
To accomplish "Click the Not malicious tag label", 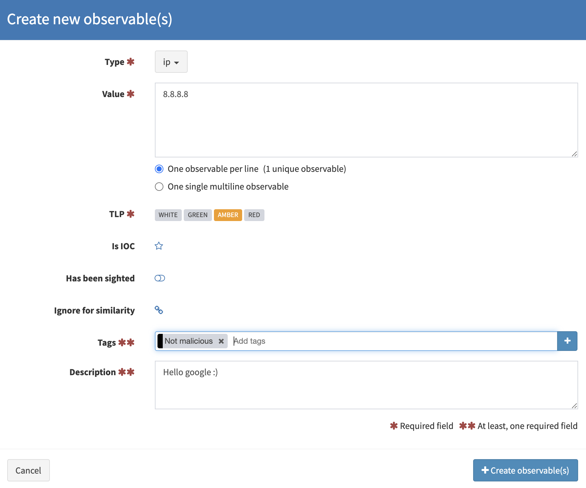I will pyautogui.click(x=189, y=341).
